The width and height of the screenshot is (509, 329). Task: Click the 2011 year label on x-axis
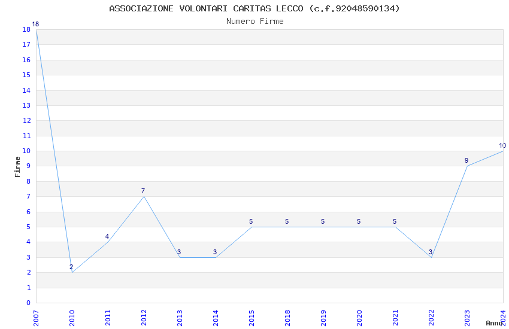tap(108, 318)
